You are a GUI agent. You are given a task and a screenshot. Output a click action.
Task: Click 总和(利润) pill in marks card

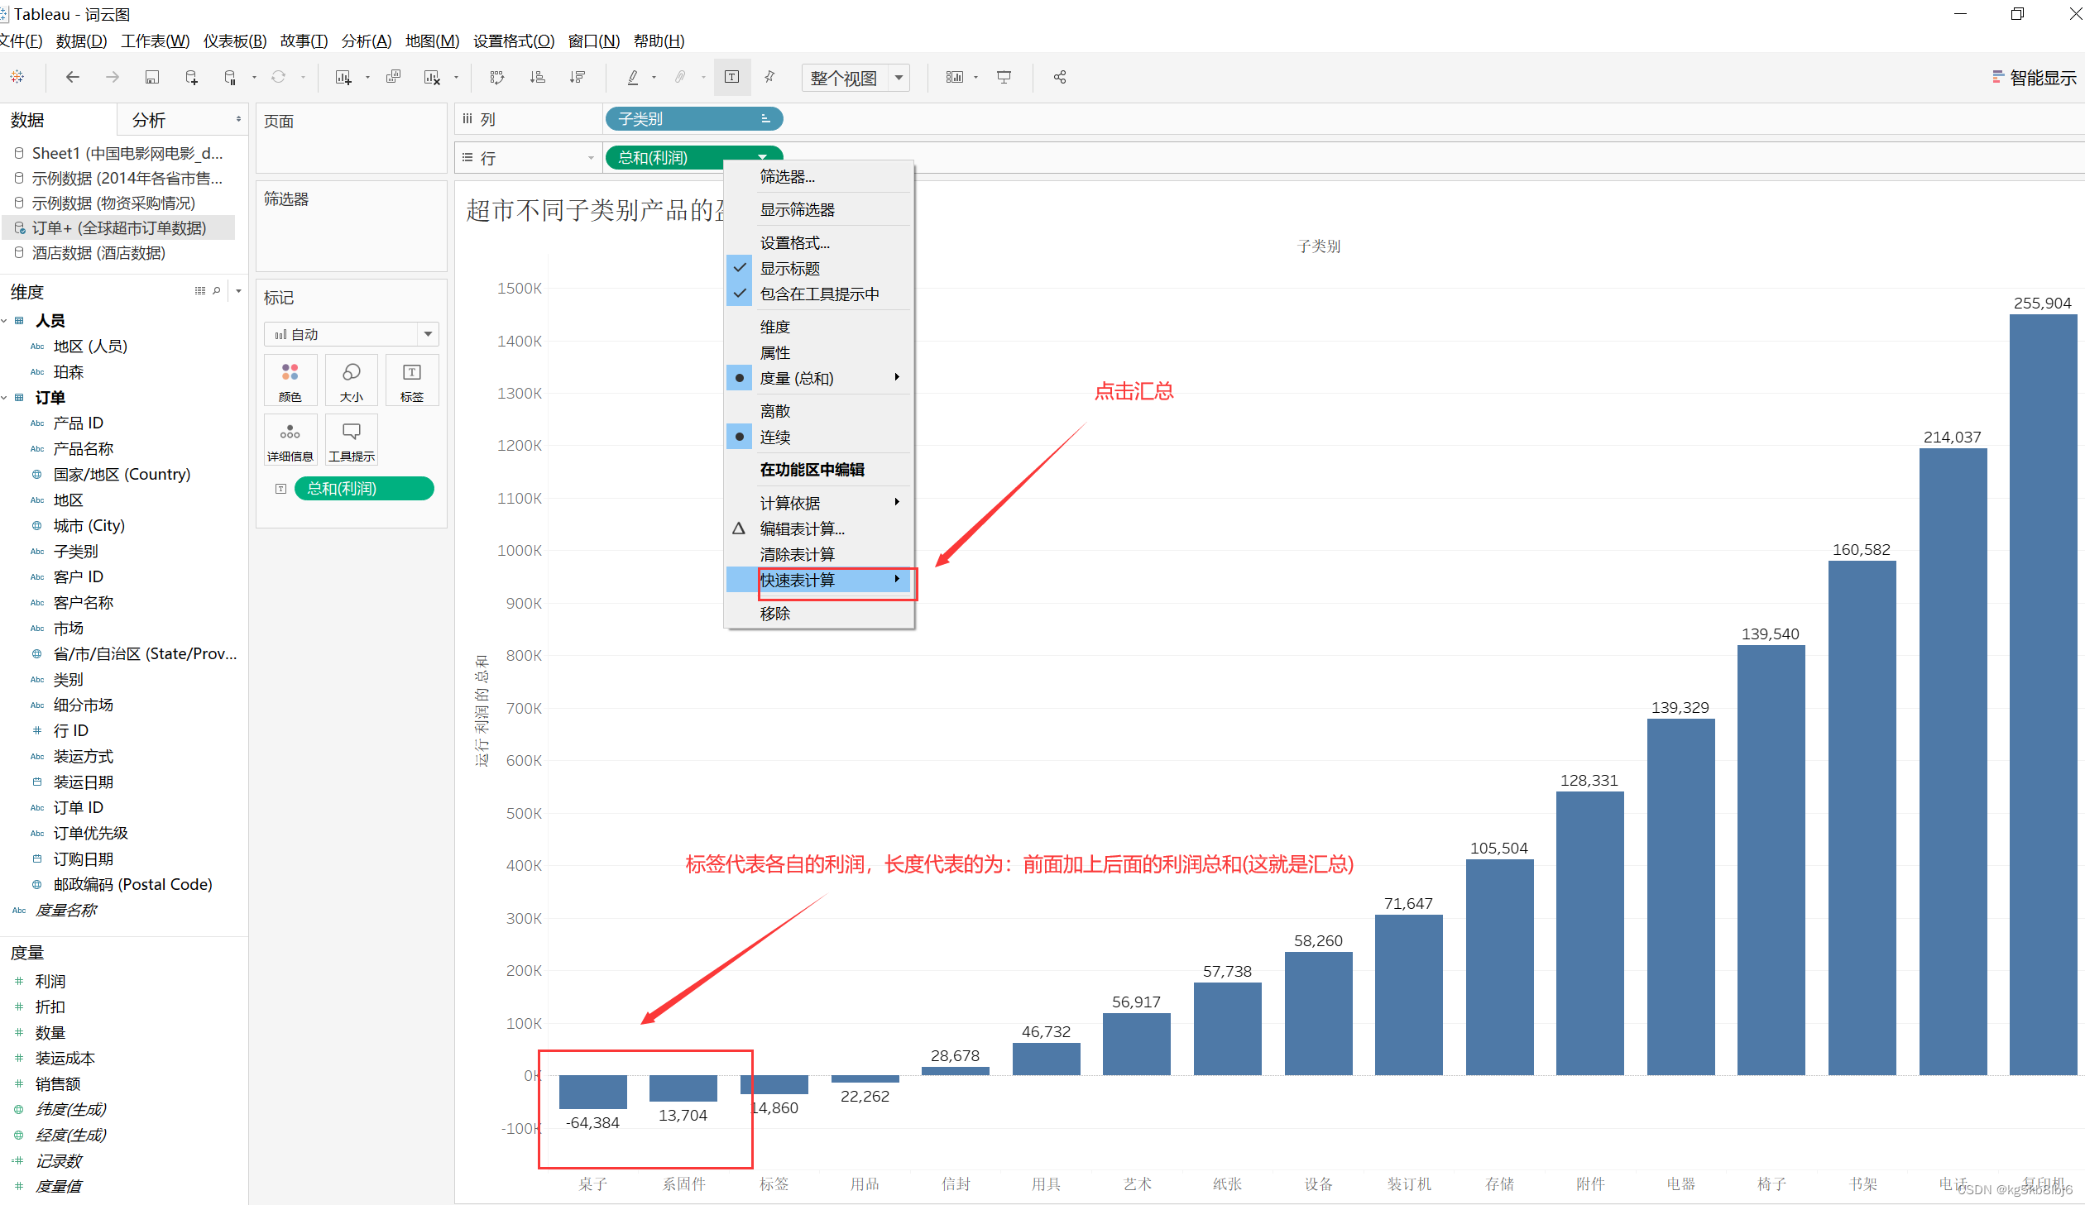coord(364,489)
